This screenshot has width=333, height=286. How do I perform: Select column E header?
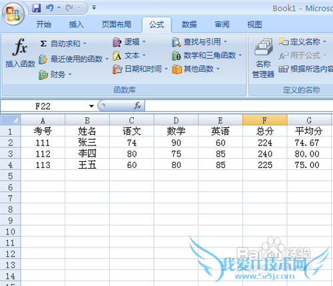(x=220, y=120)
